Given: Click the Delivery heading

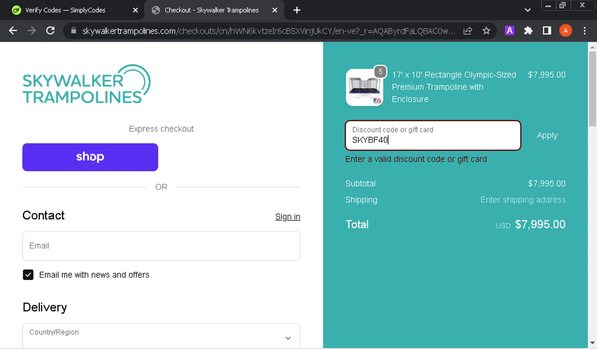Looking at the screenshot, I should pyautogui.click(x=45, y=308).
